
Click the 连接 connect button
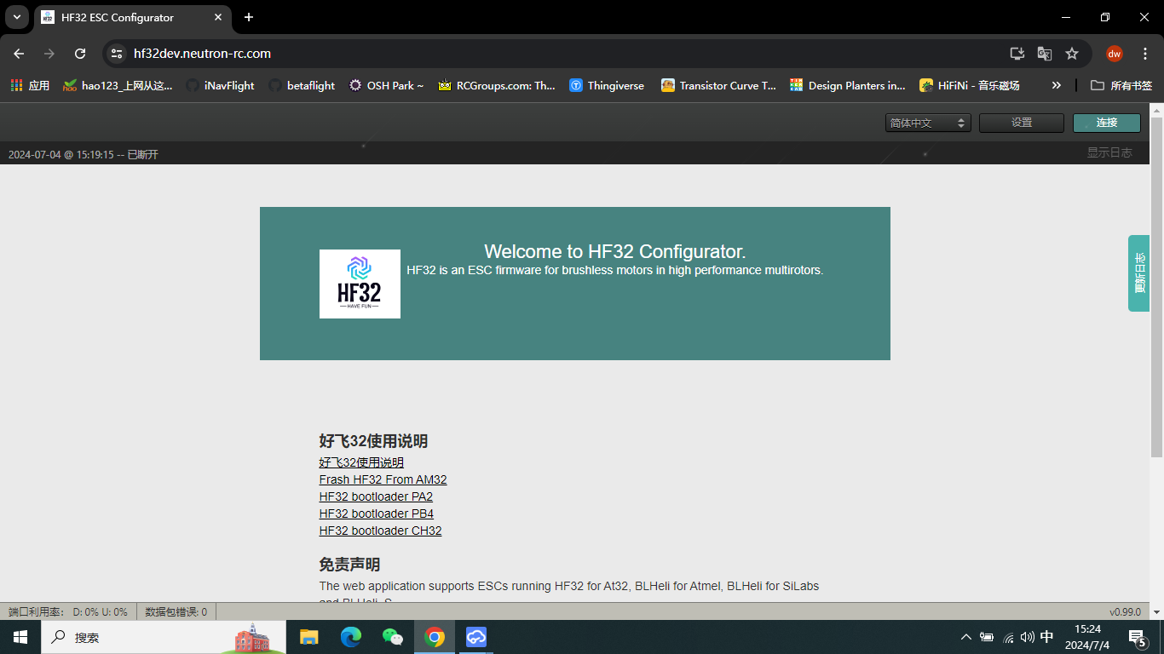(x=1107, y=123)
